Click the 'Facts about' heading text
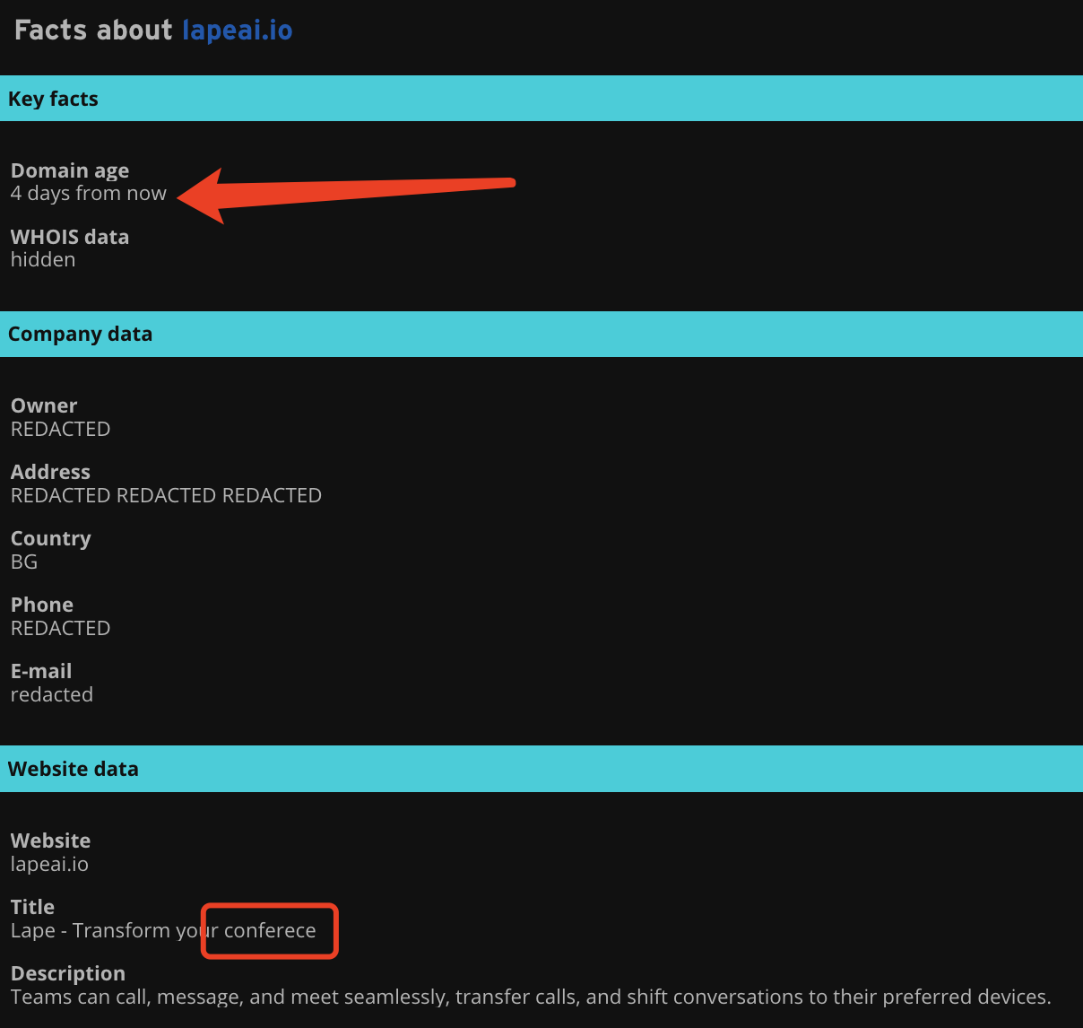The height and width of the screenshot is (1028, 1083). click(x=93, y=30)
